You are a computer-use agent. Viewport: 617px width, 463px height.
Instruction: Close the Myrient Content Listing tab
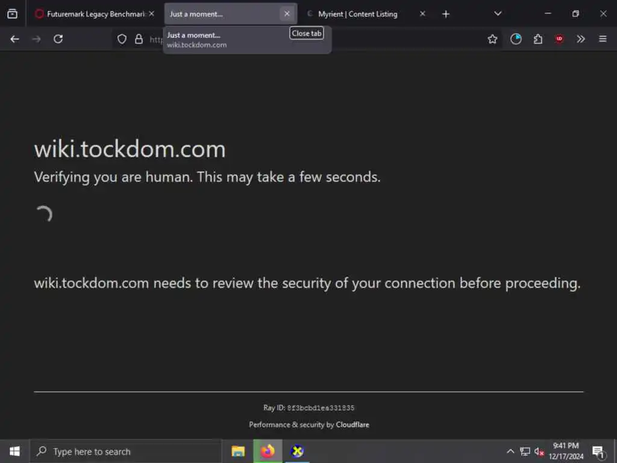click(x=422, y=14)
